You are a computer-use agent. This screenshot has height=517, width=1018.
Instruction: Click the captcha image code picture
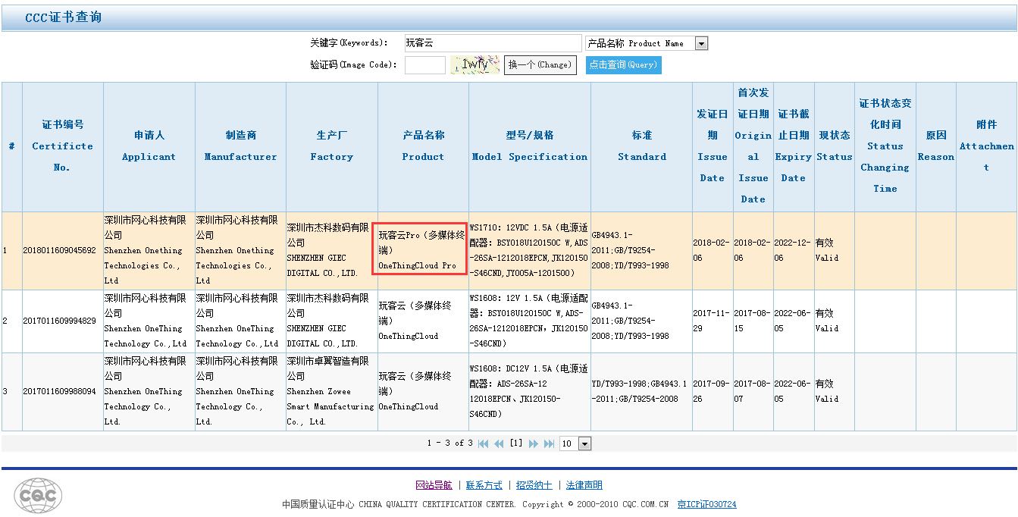click(x=475, y=64)
